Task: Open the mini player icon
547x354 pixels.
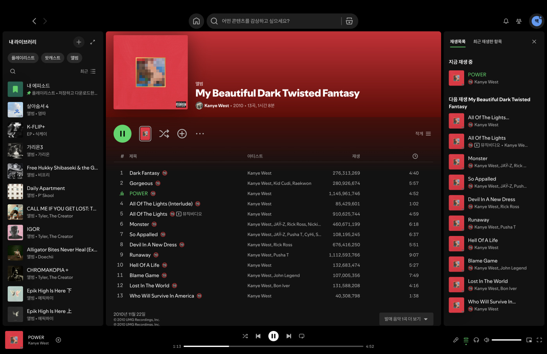Action: pyautogui.click(x=529, y=340)
